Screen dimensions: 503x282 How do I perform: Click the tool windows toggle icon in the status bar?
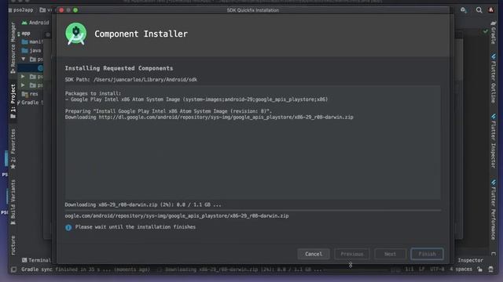point(13,269)
